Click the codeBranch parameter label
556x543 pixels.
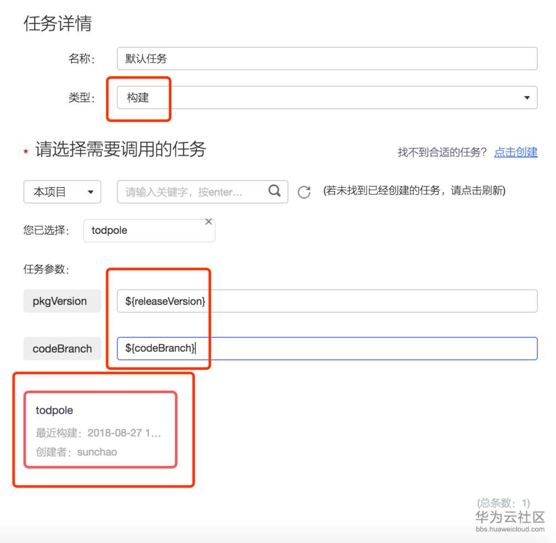click(62, 348)
